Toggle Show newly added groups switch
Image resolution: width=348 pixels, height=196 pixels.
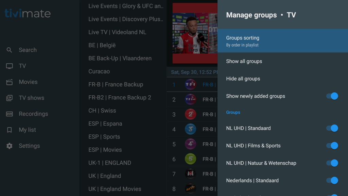pyautogui.click(x=332, y=96)
